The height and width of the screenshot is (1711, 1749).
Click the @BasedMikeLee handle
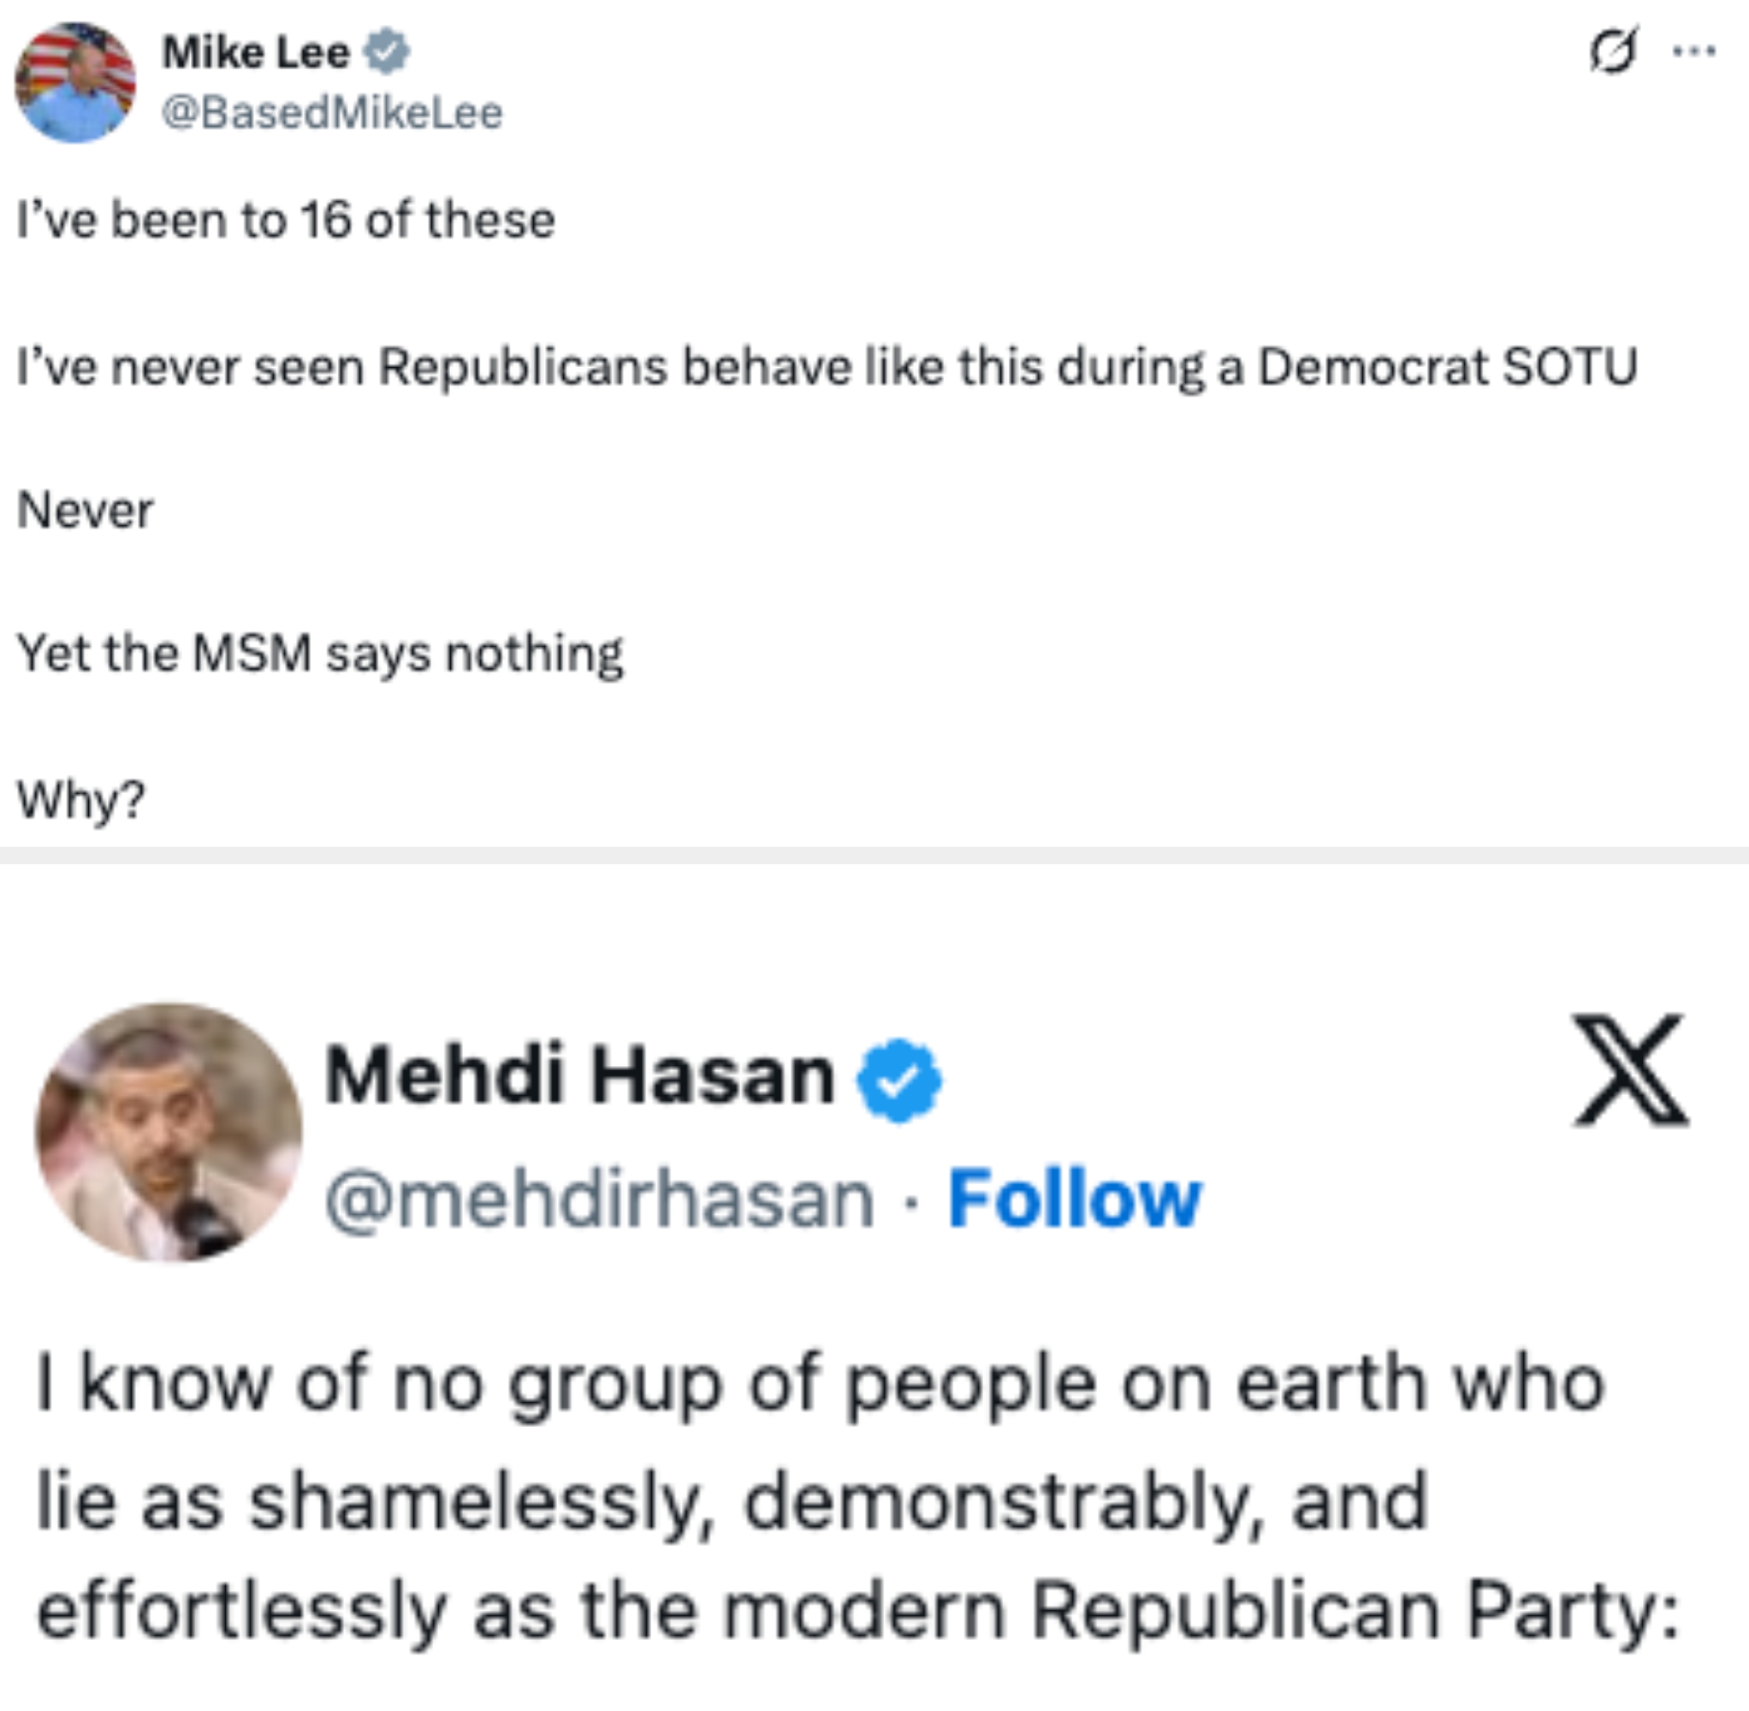334,112
